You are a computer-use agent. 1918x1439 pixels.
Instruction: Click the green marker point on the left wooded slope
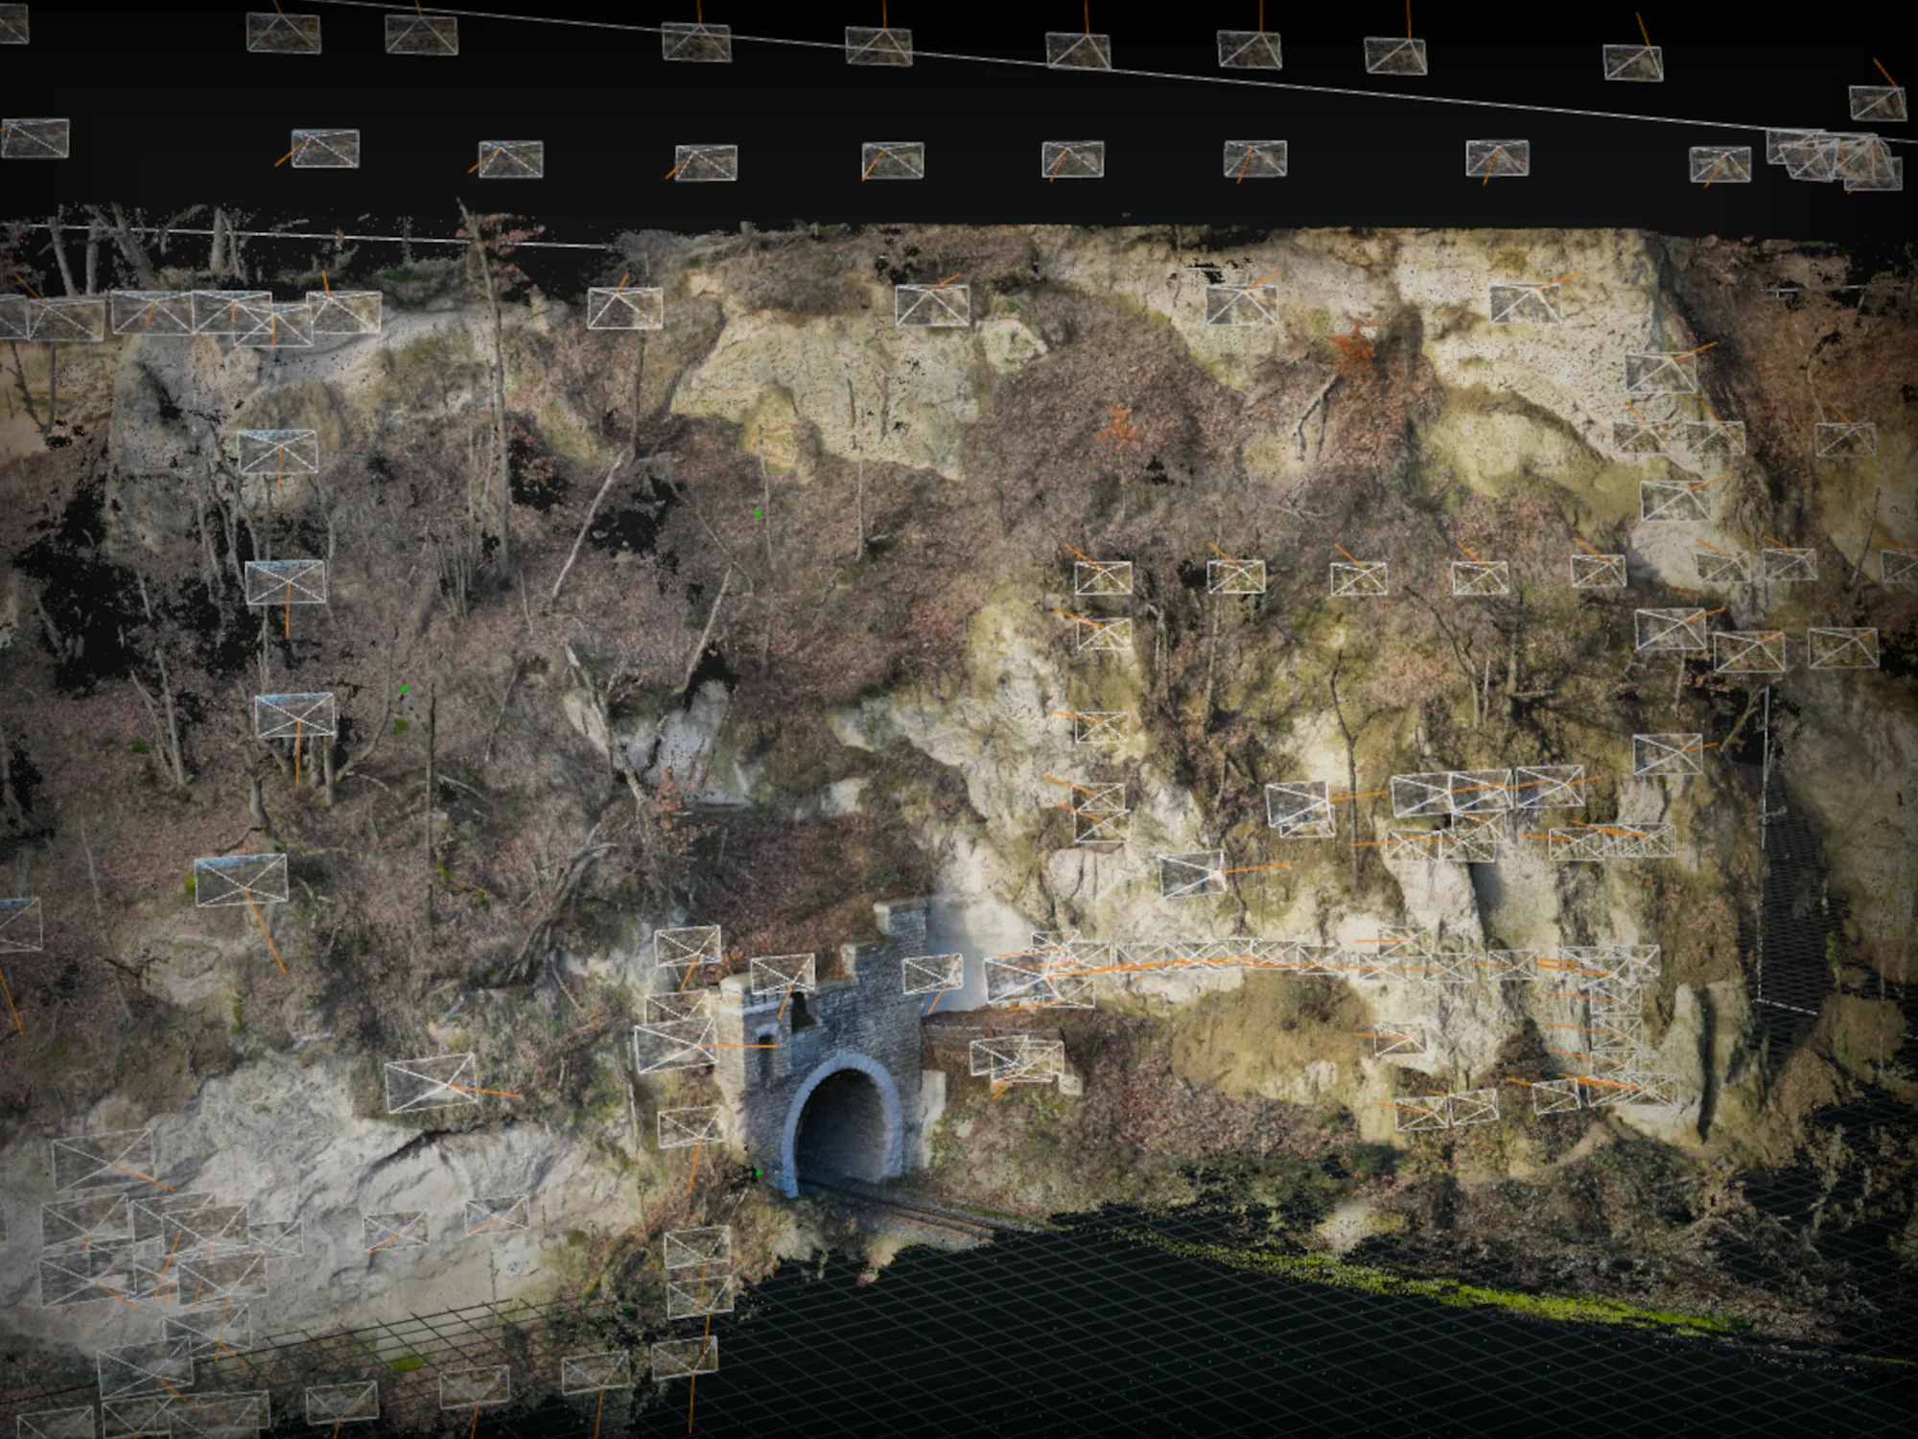406,689
